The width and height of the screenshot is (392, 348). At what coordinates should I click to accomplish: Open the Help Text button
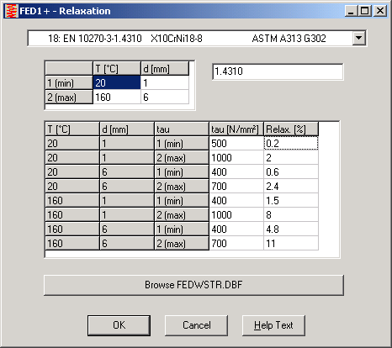tap(273, 325)
